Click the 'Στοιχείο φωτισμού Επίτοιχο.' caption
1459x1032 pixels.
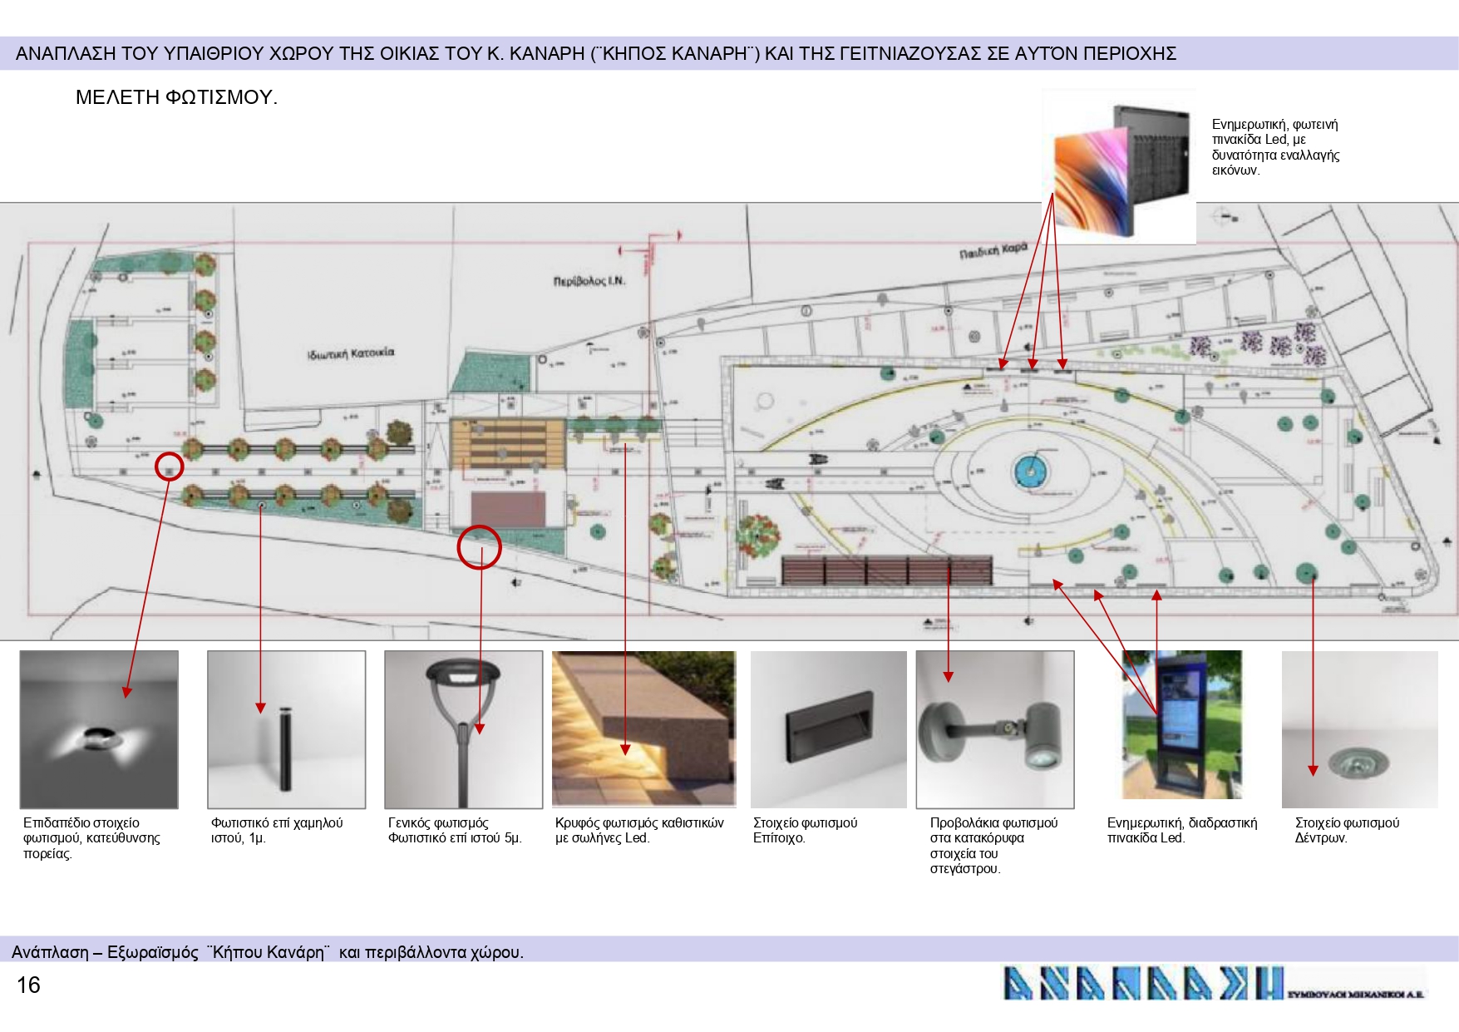coord(805,830)
